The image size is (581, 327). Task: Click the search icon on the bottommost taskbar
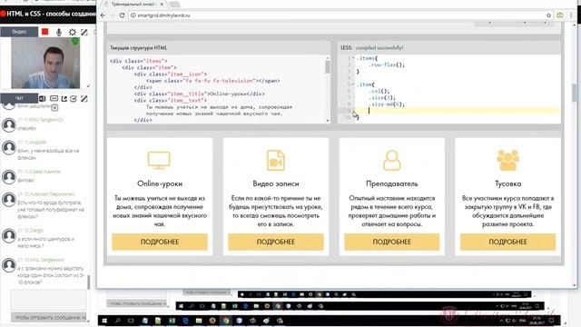coord(117,321)
